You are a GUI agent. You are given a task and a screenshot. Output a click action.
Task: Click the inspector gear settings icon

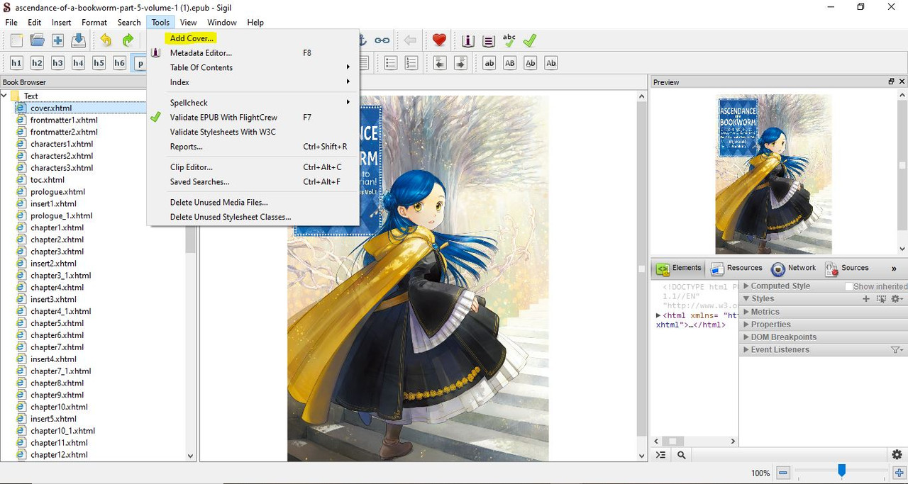pyautogui.click(x=897, y=455)
